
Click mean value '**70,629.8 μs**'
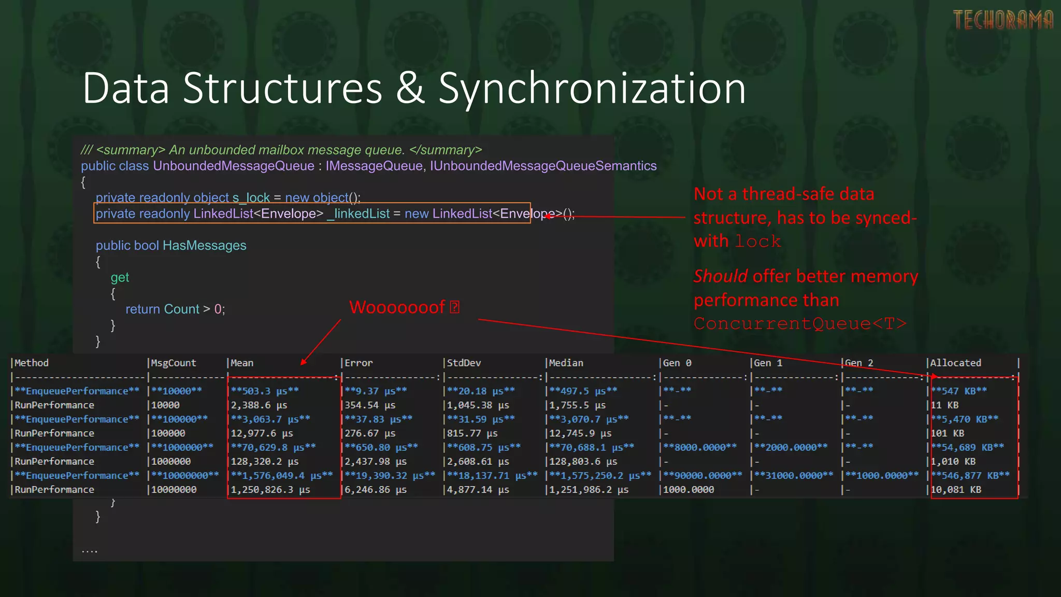tap(274, 447)
